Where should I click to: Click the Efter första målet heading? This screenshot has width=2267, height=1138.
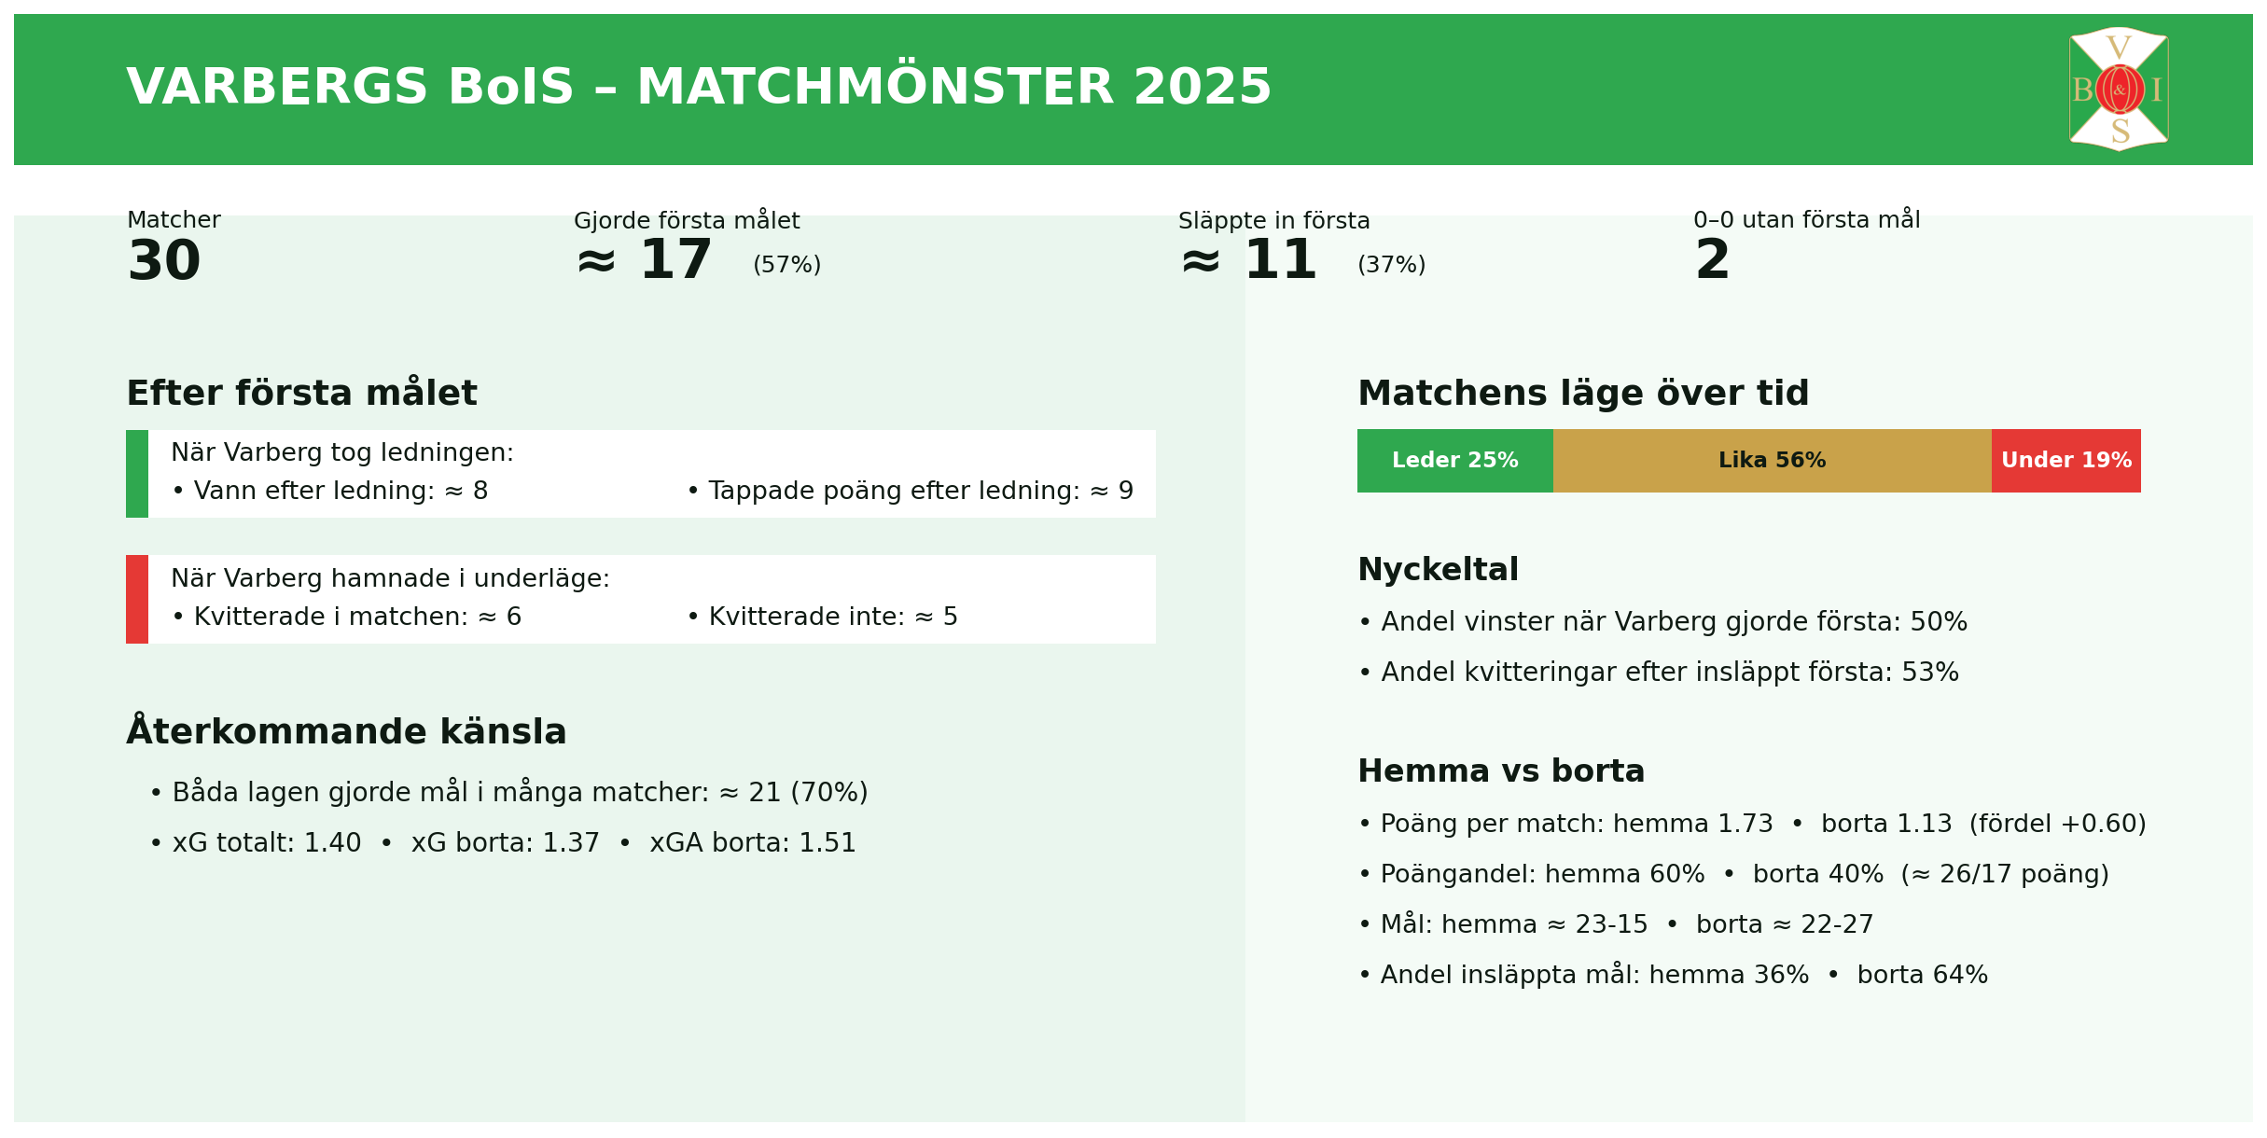pyautogui.click(x=301, y=394)
